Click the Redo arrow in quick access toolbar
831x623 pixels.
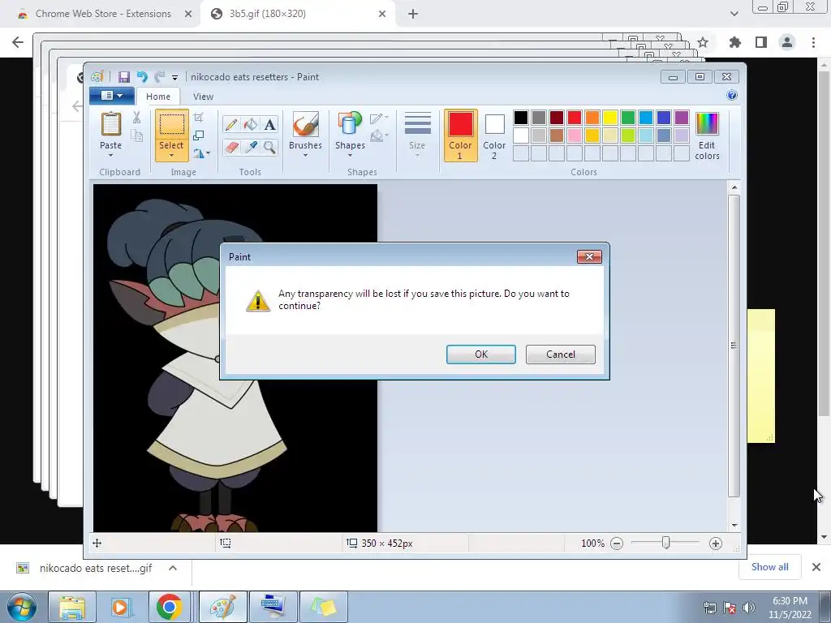[x=159, y=77]
